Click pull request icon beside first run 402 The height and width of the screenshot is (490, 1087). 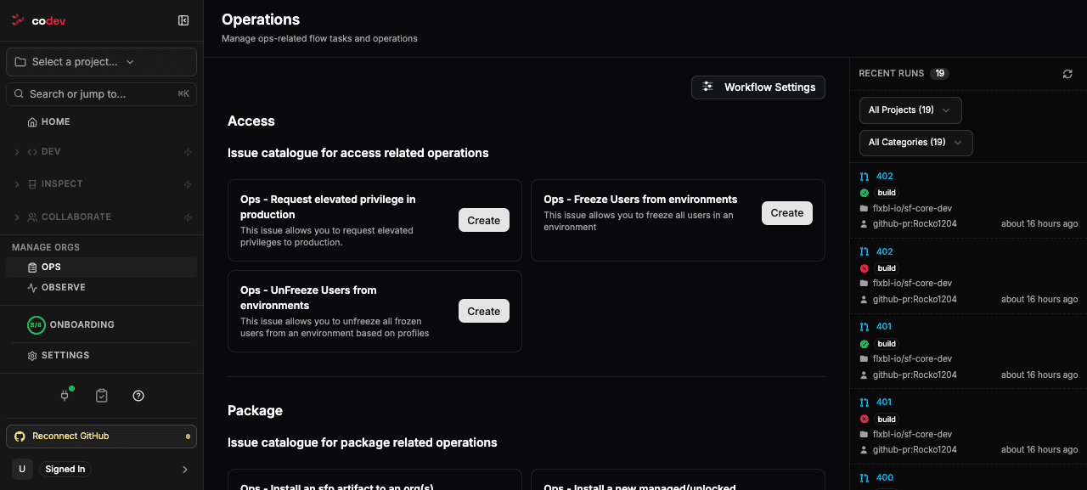[x=865, y=177]
